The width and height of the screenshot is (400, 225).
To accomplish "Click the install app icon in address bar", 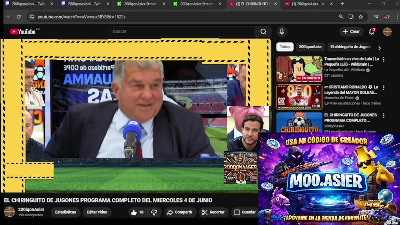I will coord(351,17).
